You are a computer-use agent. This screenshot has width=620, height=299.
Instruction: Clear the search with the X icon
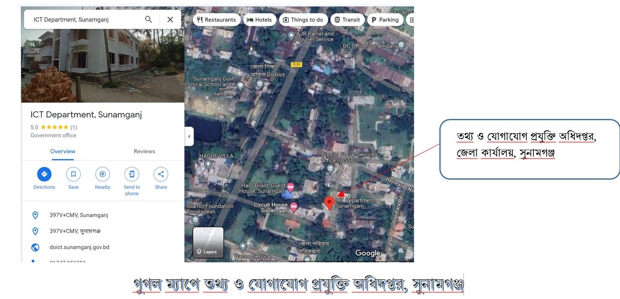click(170, 19)
